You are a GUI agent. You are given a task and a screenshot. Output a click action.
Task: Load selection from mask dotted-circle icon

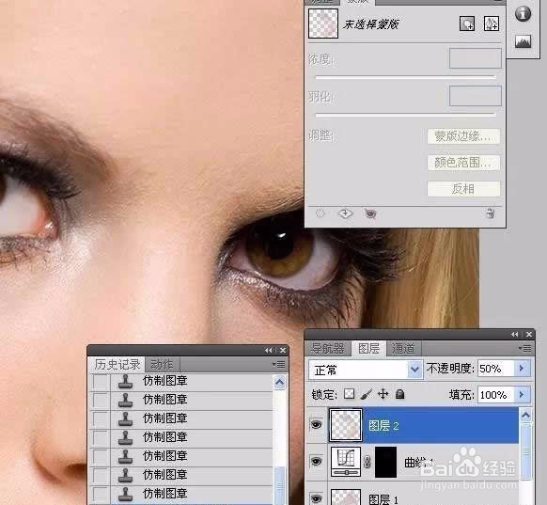(x=320, y=213)
